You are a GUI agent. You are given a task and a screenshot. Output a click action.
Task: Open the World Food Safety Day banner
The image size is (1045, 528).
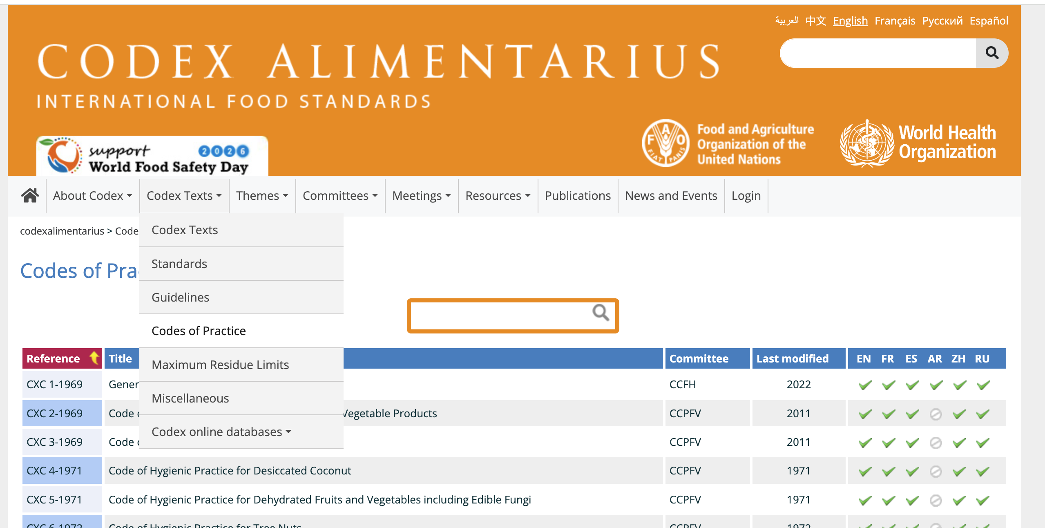coord(152,156)
